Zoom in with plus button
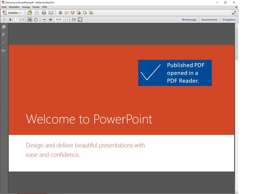 pyautogui.click(x=50, y=19)
